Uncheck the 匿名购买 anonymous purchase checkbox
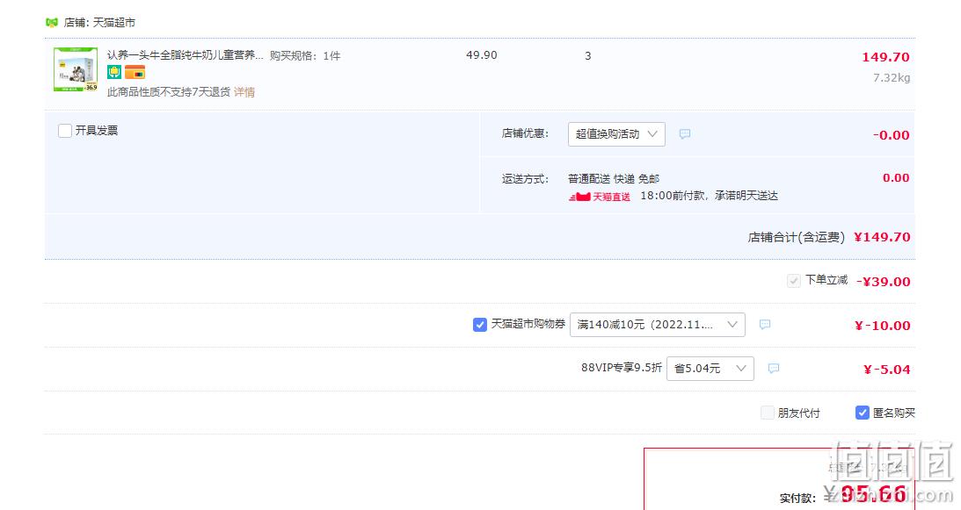 pos(863,413)
